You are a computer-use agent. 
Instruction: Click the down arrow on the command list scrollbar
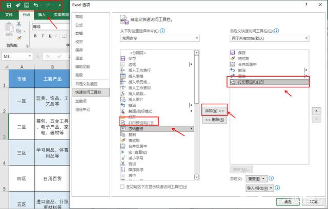(x=196, y=177)
